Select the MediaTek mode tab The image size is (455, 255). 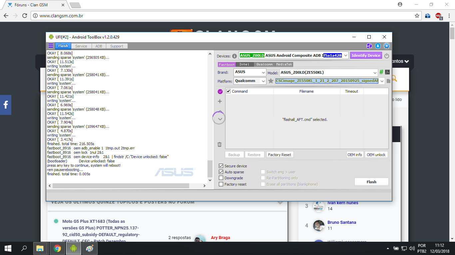284,64
